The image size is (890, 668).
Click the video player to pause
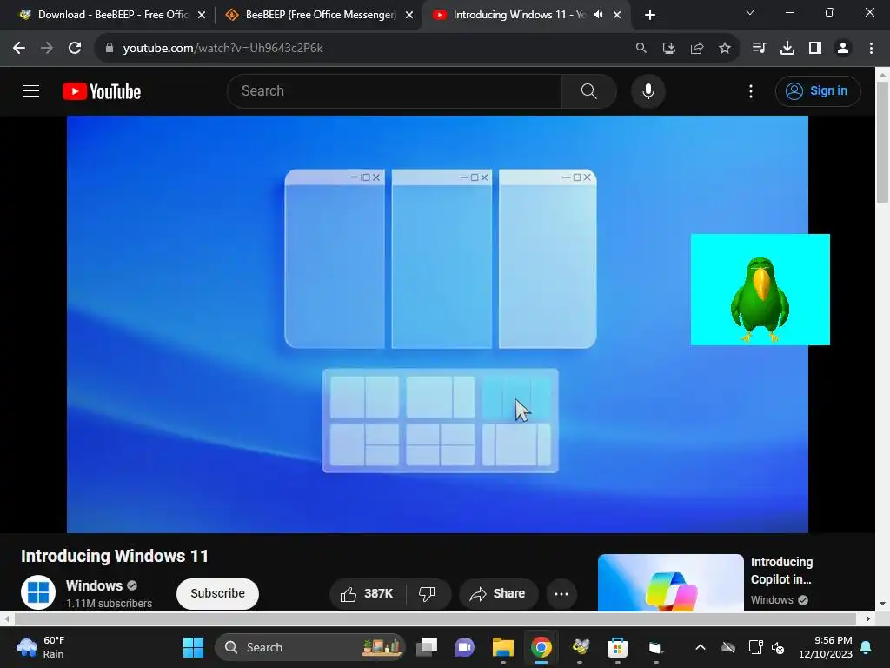coord(437,324)
